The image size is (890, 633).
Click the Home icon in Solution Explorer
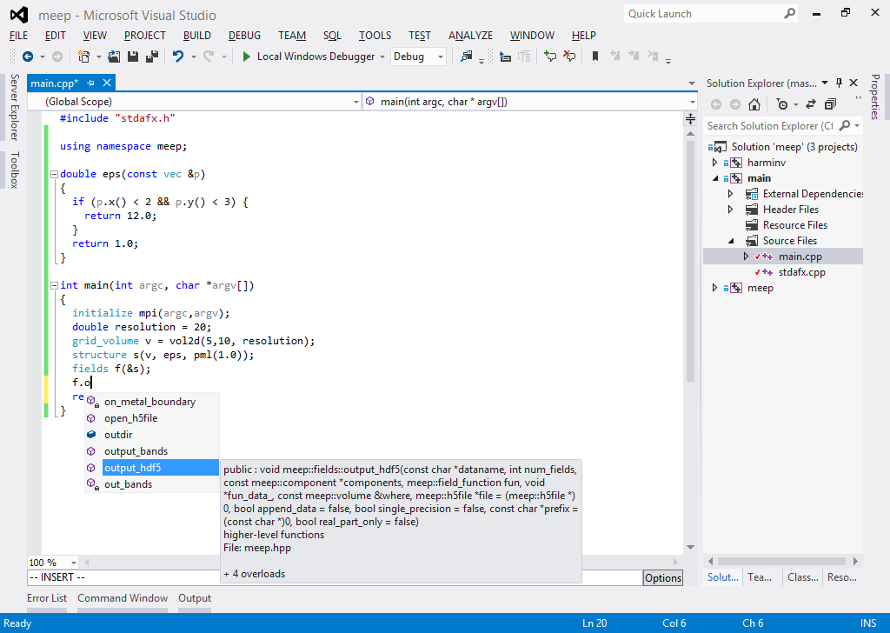(x=754, y=104)
